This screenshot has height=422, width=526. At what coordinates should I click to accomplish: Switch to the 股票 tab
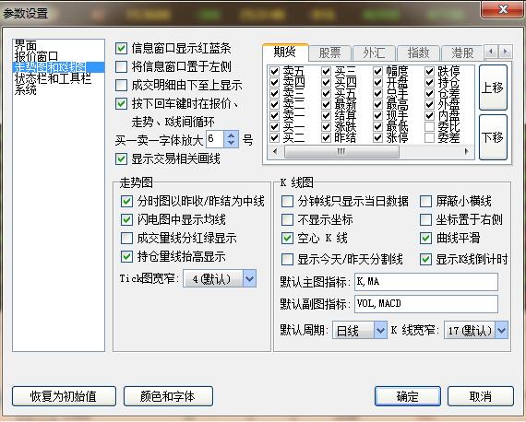(x=329, y=53)
